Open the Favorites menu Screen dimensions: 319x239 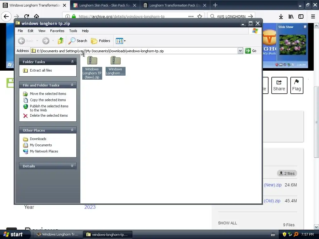click(x=57, y=31)
